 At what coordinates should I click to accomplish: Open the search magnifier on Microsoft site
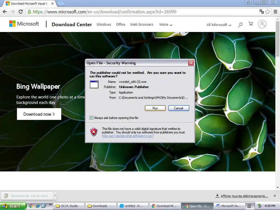pyautogui.click(x=240, y=24)
